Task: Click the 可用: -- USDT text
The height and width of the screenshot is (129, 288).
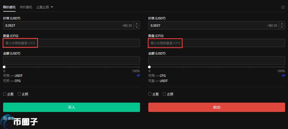Action: [13, 76]
